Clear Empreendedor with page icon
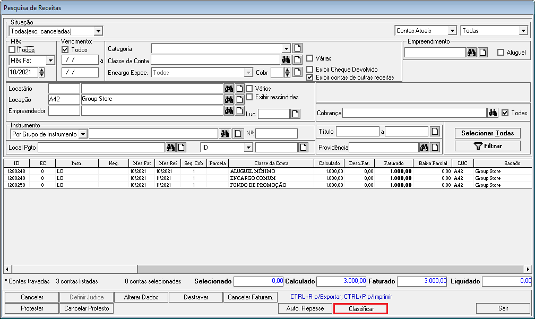535x319 pixels. (240, 110)
